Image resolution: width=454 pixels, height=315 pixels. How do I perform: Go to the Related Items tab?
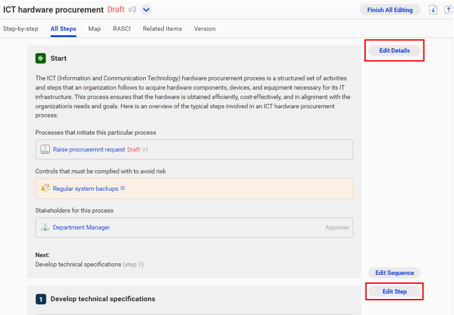(x=162, y=29)
